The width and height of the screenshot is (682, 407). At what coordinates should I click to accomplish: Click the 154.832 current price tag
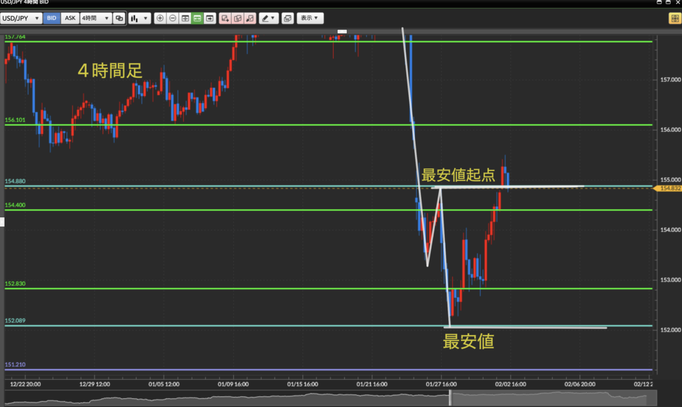click(x=669, y=189)
